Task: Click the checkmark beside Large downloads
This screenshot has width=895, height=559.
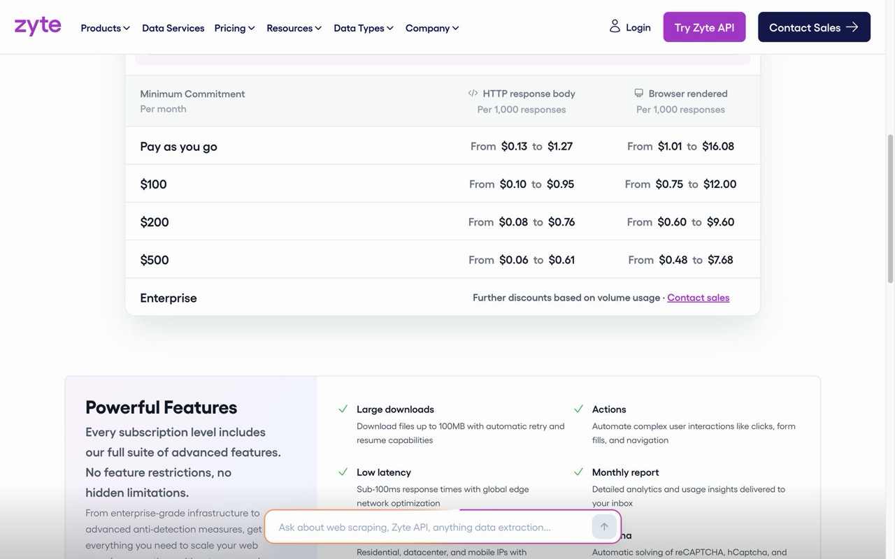Action: 343,409
